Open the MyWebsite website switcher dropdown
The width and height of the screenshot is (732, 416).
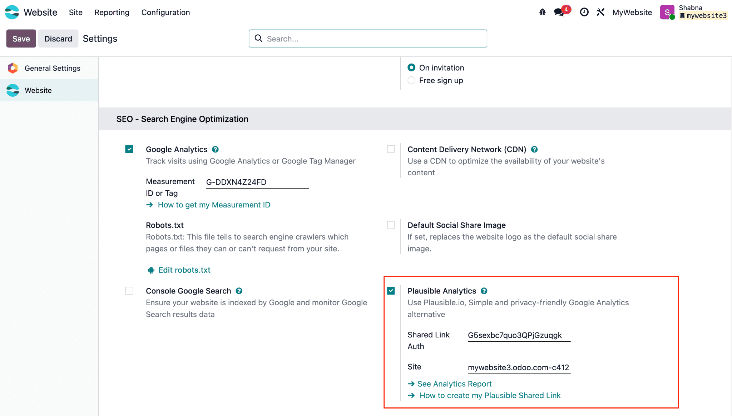pos(632,12)
